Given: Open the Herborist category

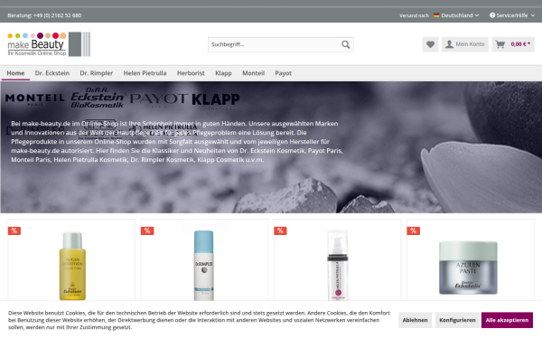Looking at the screenshot, I should coord(191,73).
